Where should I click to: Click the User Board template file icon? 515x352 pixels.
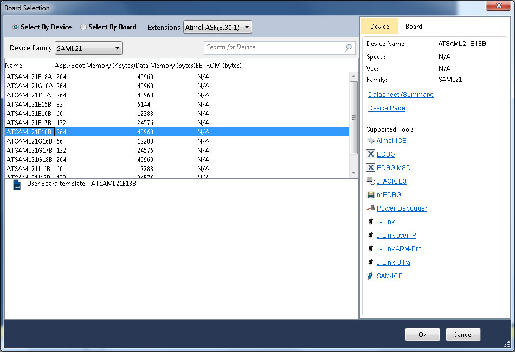pos(17,184)
